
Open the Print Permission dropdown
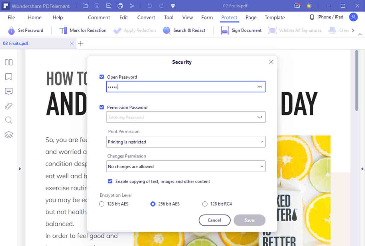[186, 142]
